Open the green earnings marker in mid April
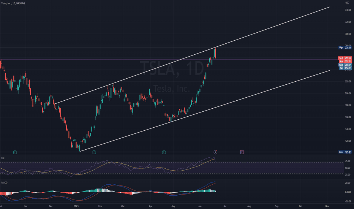This screenshot has width=354, height=209. click(164, 152)
